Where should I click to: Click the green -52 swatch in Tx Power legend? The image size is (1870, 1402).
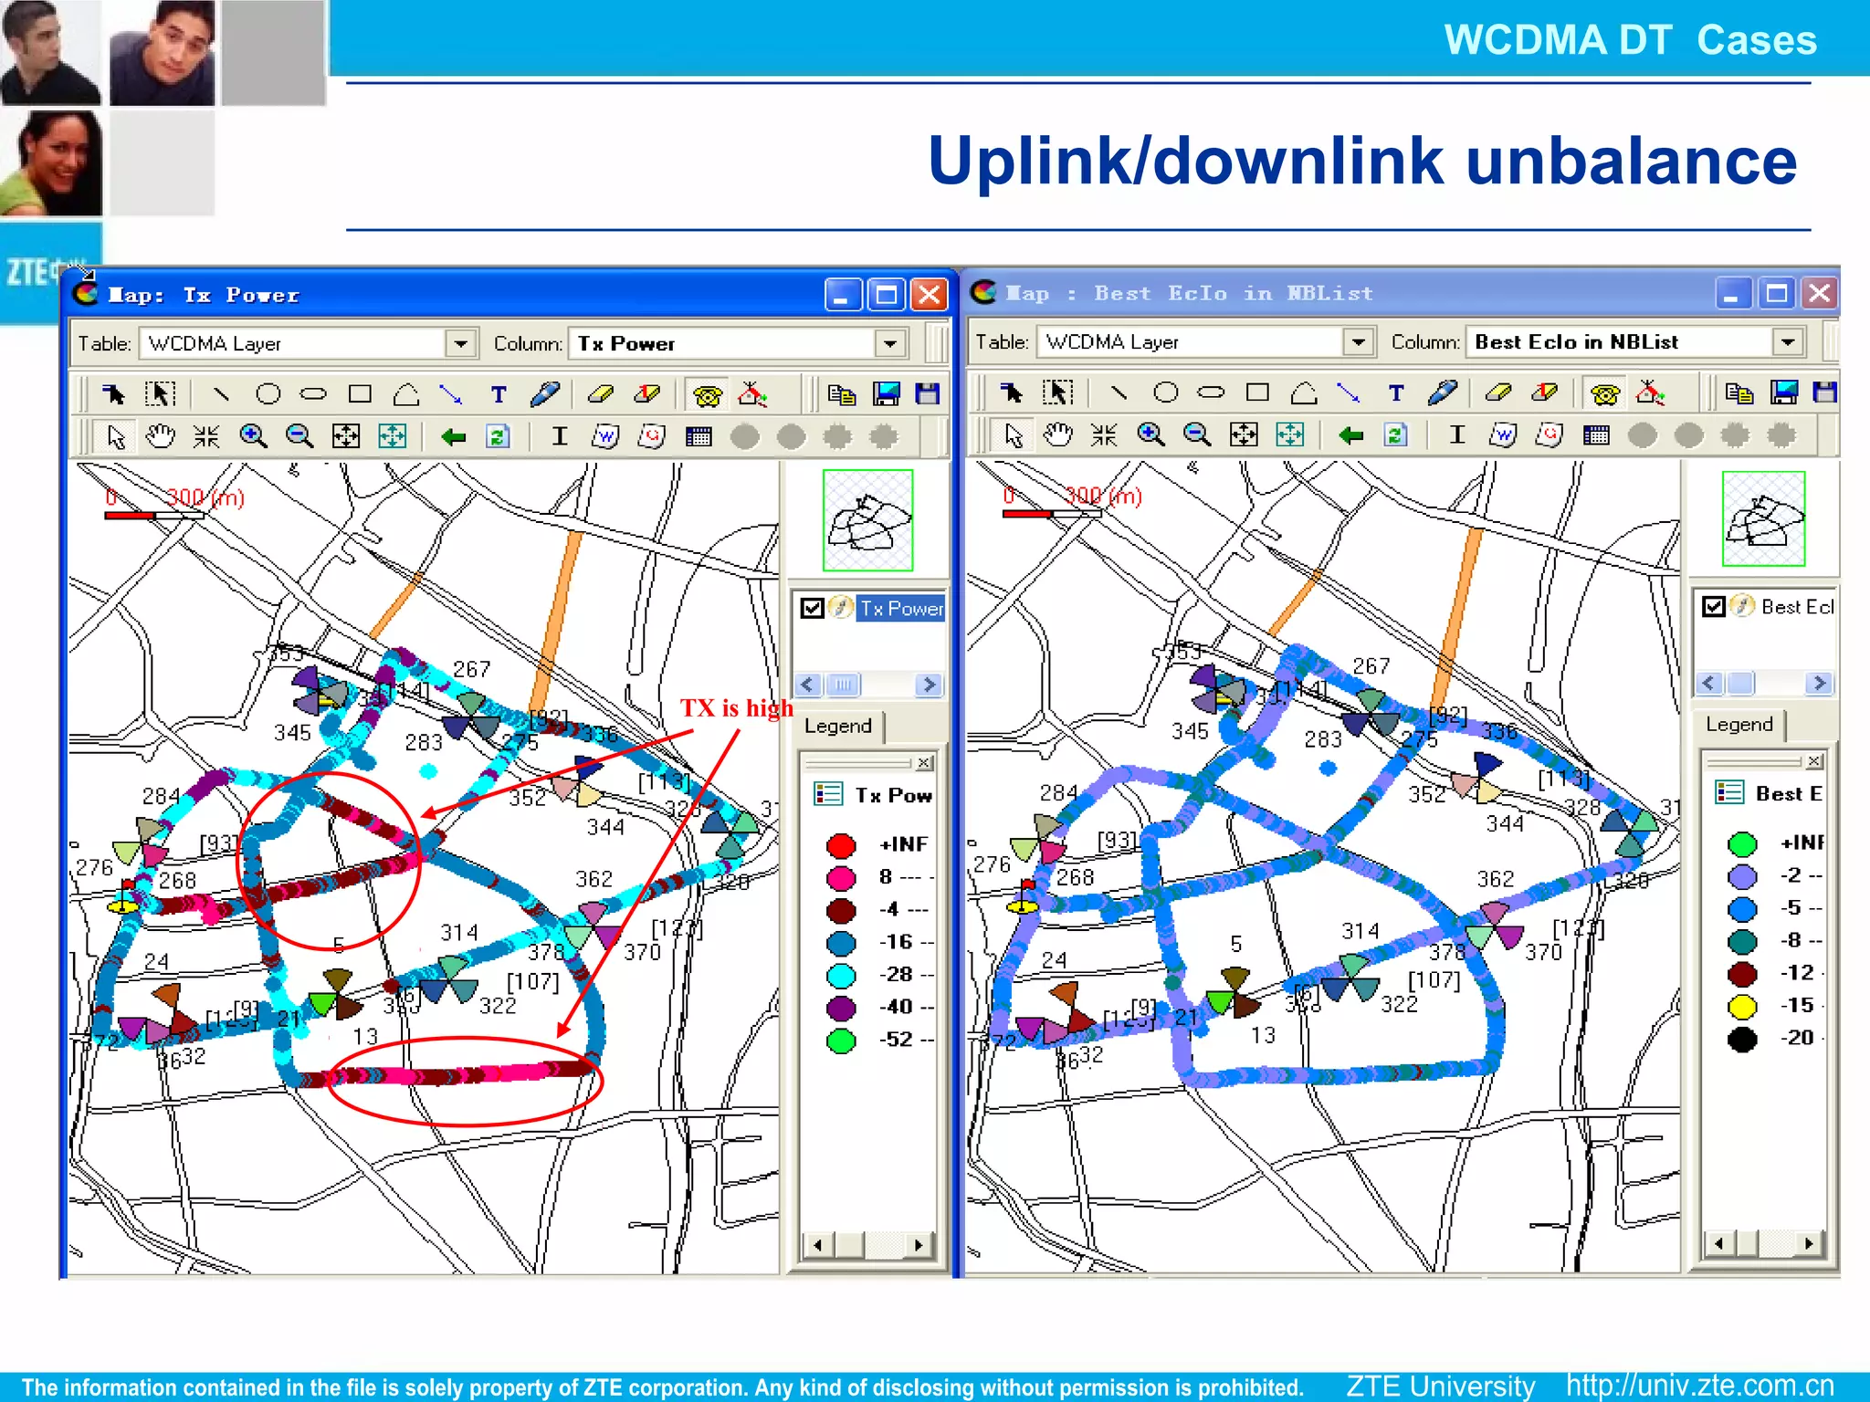coord(841,1041)
